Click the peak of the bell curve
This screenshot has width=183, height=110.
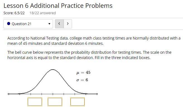[53, 70]
